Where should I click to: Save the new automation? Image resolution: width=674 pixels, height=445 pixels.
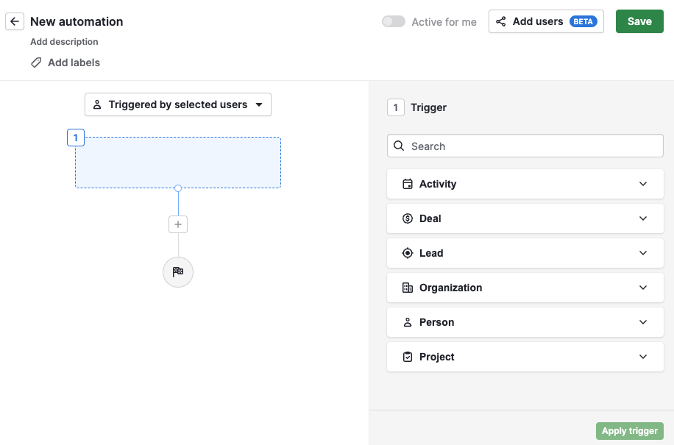click(x=639, y=21)
